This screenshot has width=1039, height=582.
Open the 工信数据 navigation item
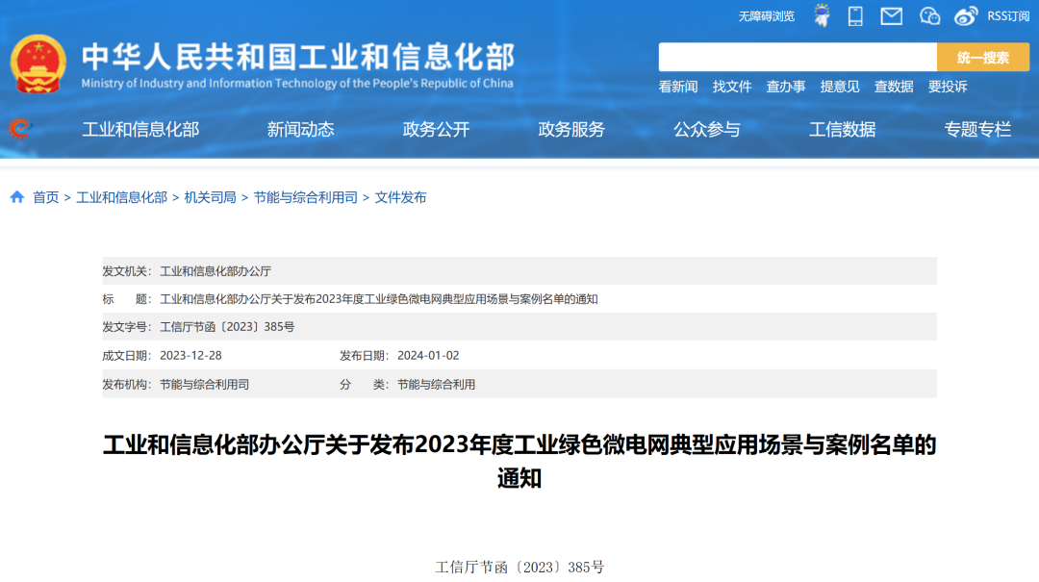841,130
